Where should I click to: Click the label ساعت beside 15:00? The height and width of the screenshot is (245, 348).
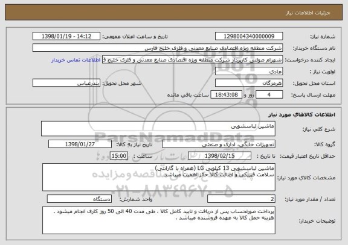(143, 156)
